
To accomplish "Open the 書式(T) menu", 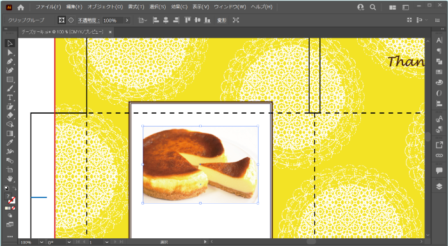I will pos(136,7).
